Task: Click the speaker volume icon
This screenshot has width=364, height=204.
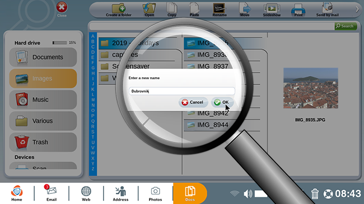Action: click(x=248, y=194)
